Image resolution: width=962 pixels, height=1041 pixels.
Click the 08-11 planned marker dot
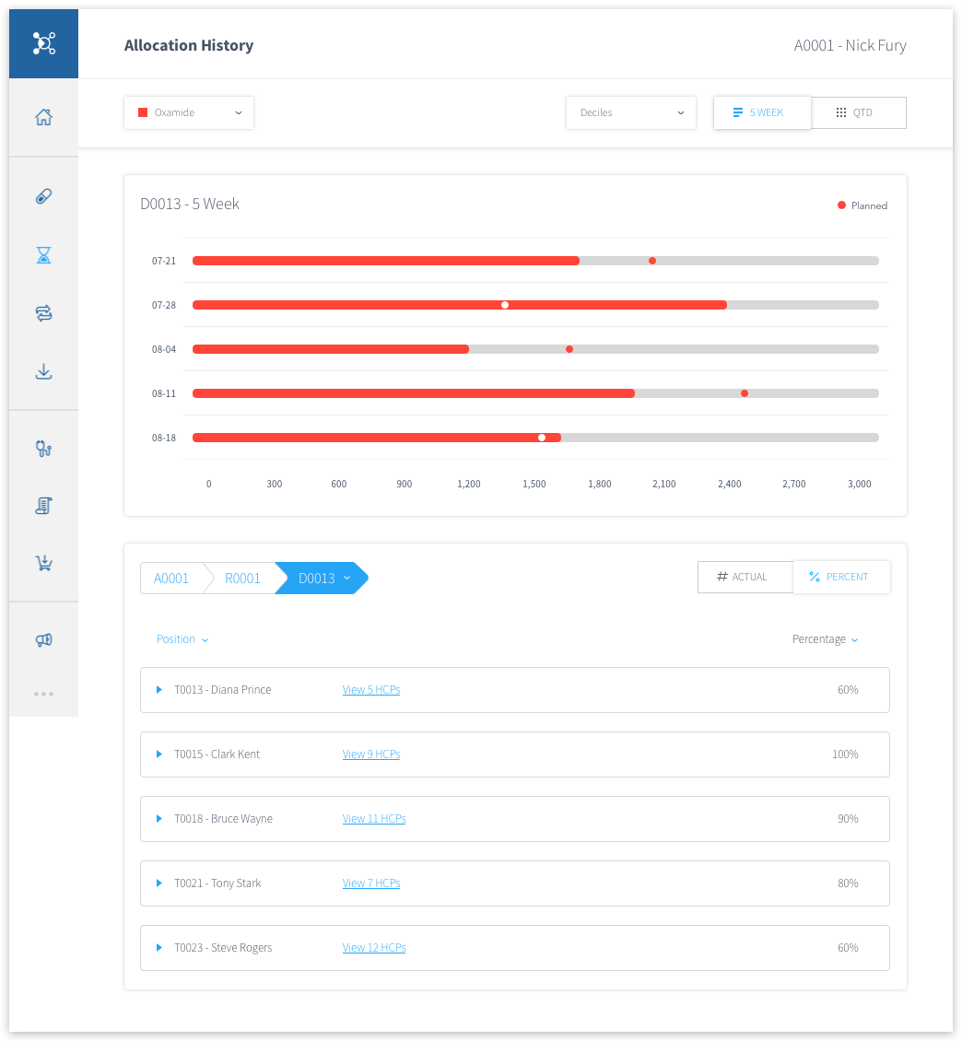(x=745, y=393)
